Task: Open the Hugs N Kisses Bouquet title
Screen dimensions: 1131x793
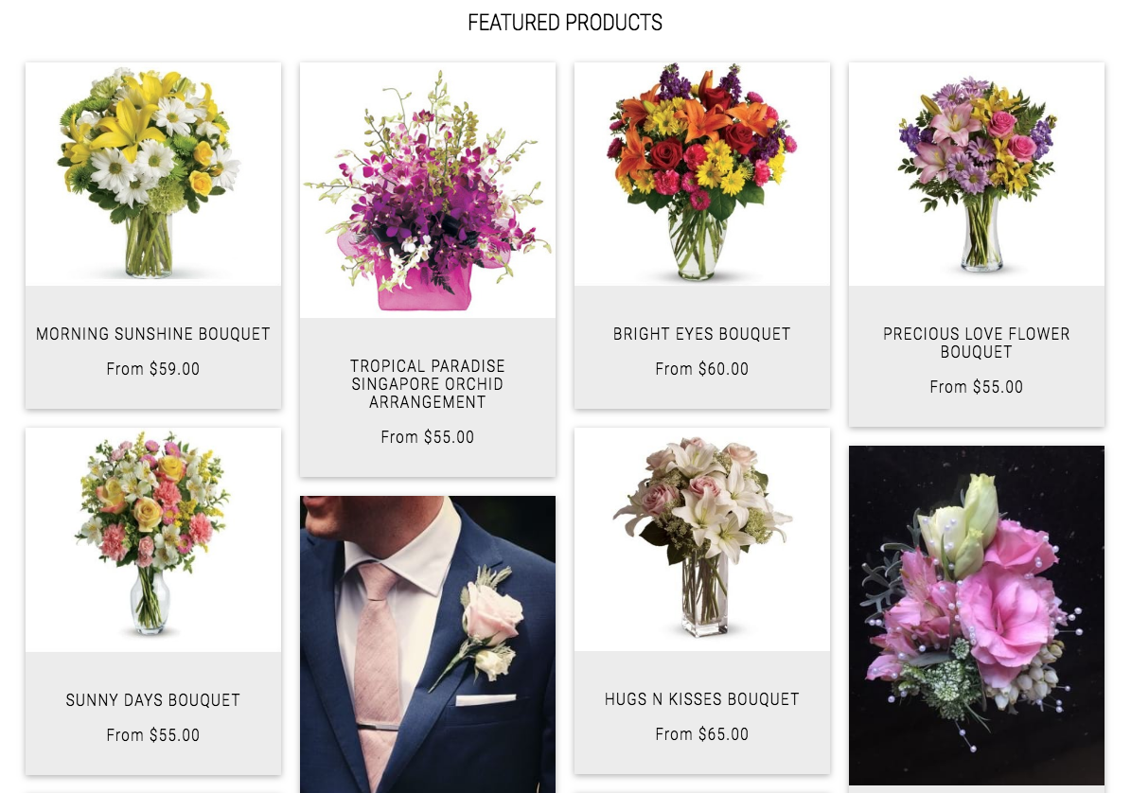Action: pyautogui.click(x=702, y=699)
